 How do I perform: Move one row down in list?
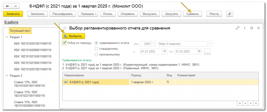(250, 103)
